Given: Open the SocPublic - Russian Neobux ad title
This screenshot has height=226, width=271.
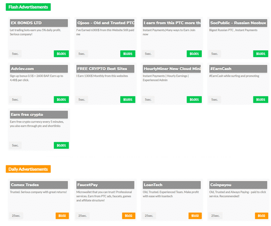Looking at the screenshot, I should click(238, 23).
